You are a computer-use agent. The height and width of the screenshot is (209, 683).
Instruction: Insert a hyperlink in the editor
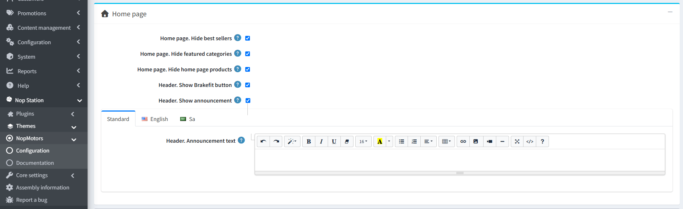click(x=463, y=142)
